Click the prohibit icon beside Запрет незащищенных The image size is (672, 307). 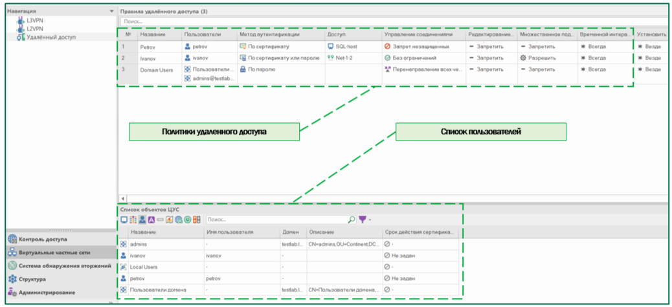(x=387, y=46)
